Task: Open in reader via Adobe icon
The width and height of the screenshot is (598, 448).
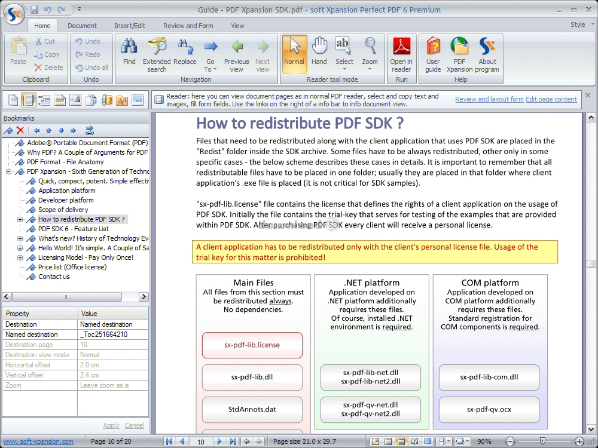Action: [401, 54]
